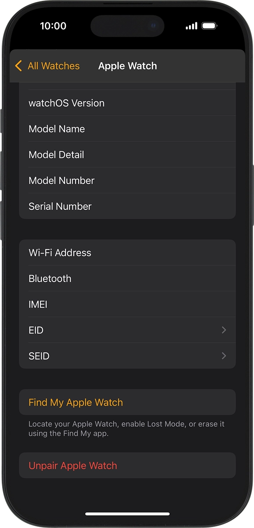The width and height of the screenshot is (254, 528).
Task: Open the SEID details row
Action: [127, 356]
